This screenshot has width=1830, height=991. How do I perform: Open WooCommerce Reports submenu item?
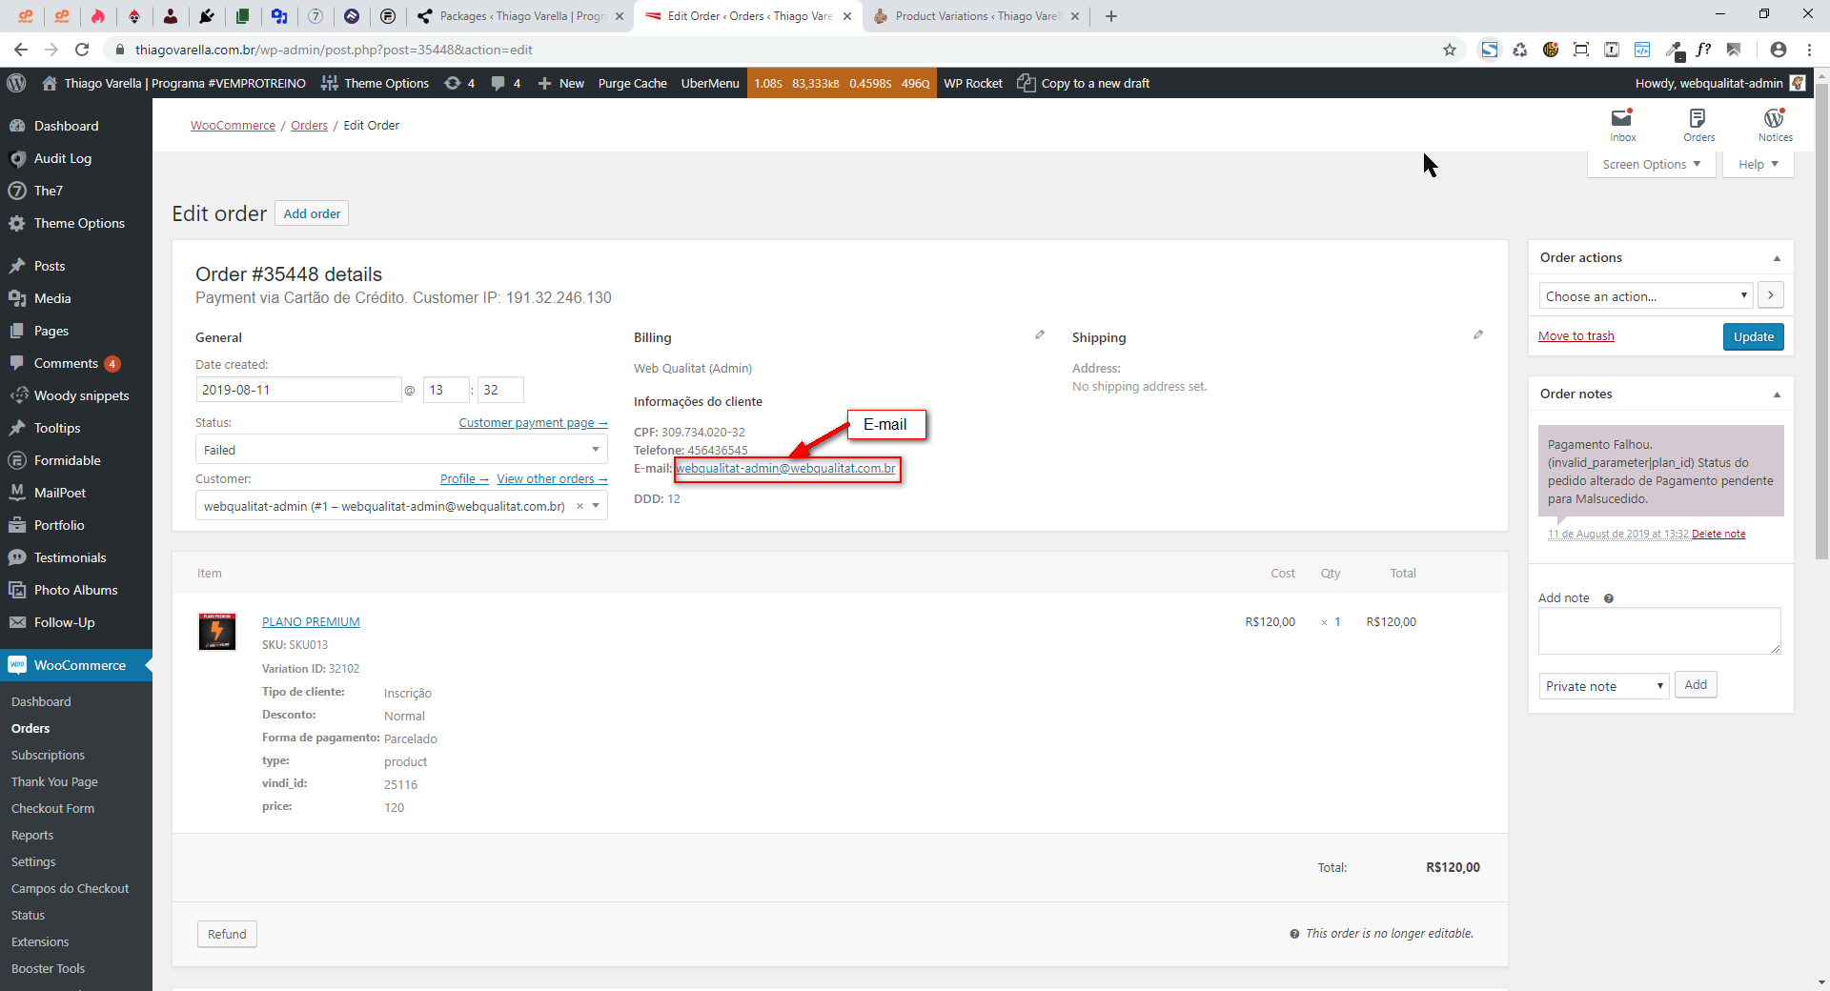[32, 835]
